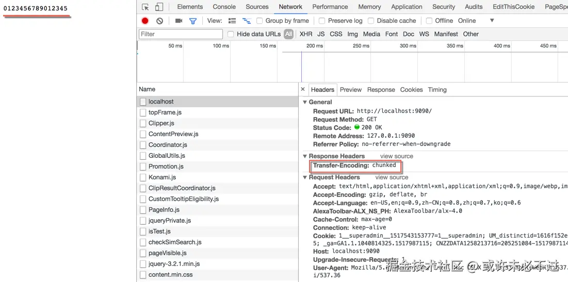Image resolution: width=568 pixels, height=282 pixels.
Task: Click the Request URL value
Action: 395,111
